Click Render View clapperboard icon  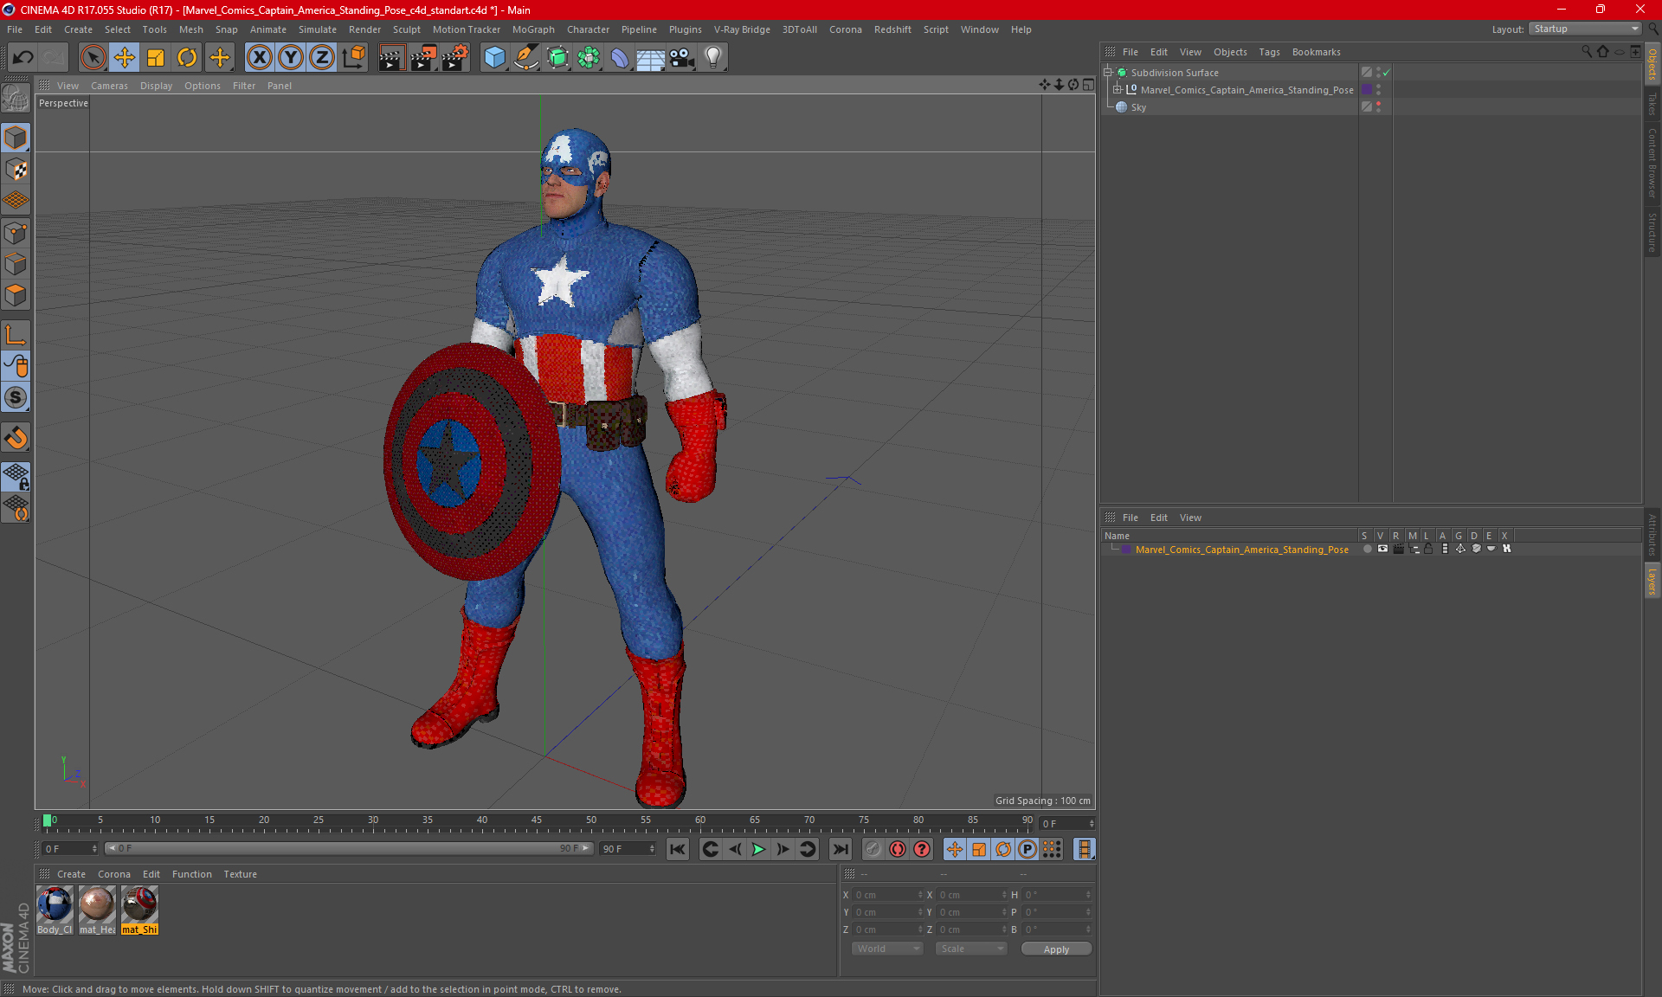click(391, 58)
